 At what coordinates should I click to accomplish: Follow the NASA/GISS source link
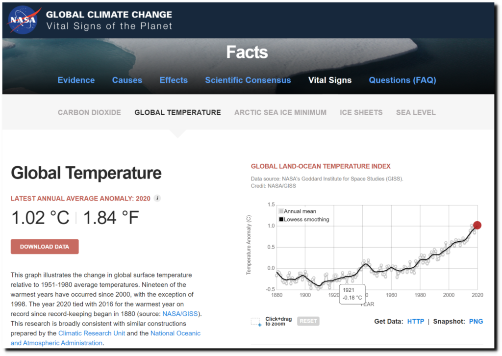pos(180,314)
